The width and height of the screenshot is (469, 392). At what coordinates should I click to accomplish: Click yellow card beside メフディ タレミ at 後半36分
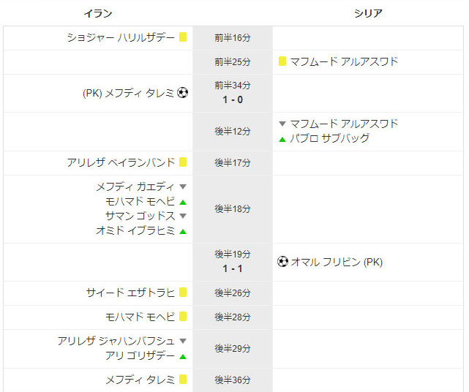tap(183, 379)
